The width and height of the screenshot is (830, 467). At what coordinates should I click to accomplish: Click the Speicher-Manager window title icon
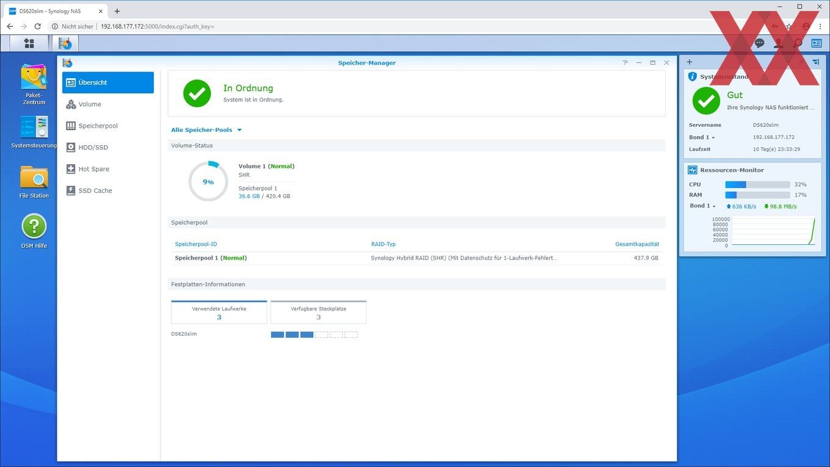(x=67, y=63)
